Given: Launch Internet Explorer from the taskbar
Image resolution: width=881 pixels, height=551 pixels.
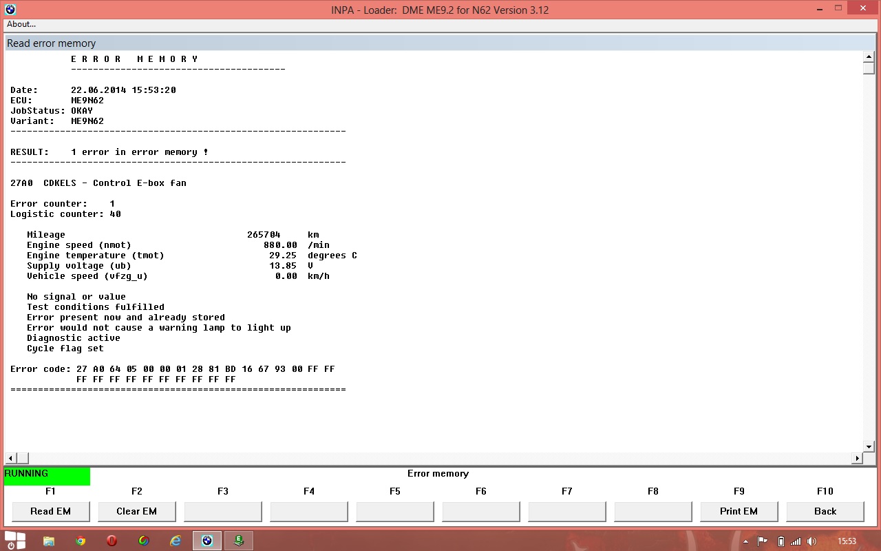Looking at the screenshot, I should [x=176, y=541].
